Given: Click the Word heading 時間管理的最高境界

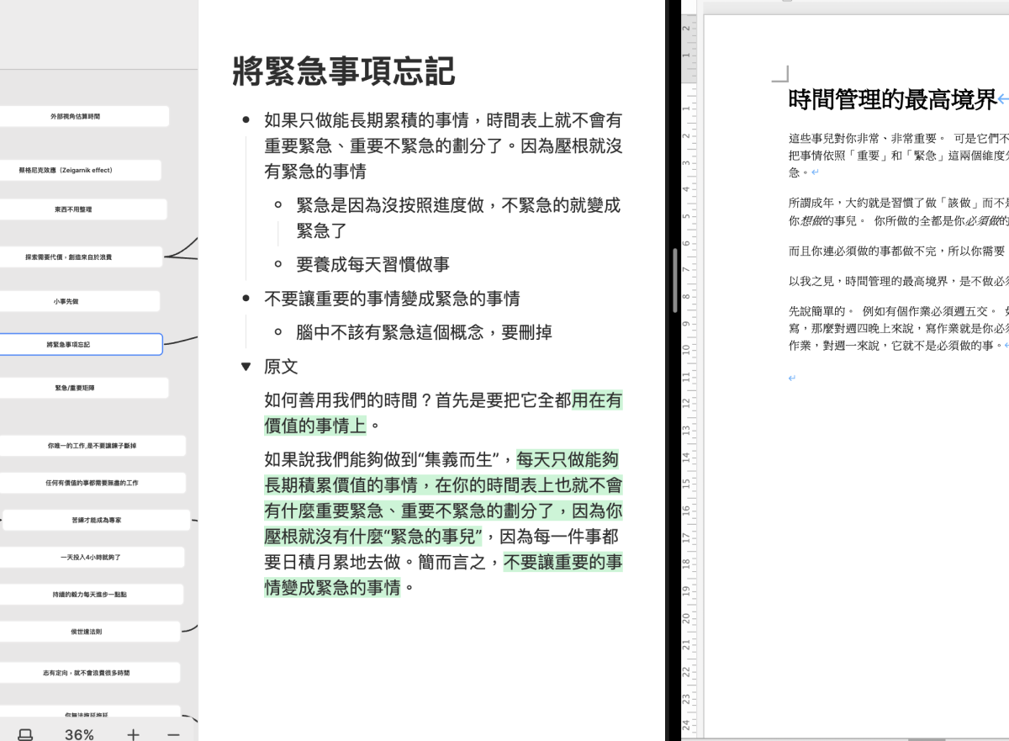Looking at the screenshot, I should [892, 99].
